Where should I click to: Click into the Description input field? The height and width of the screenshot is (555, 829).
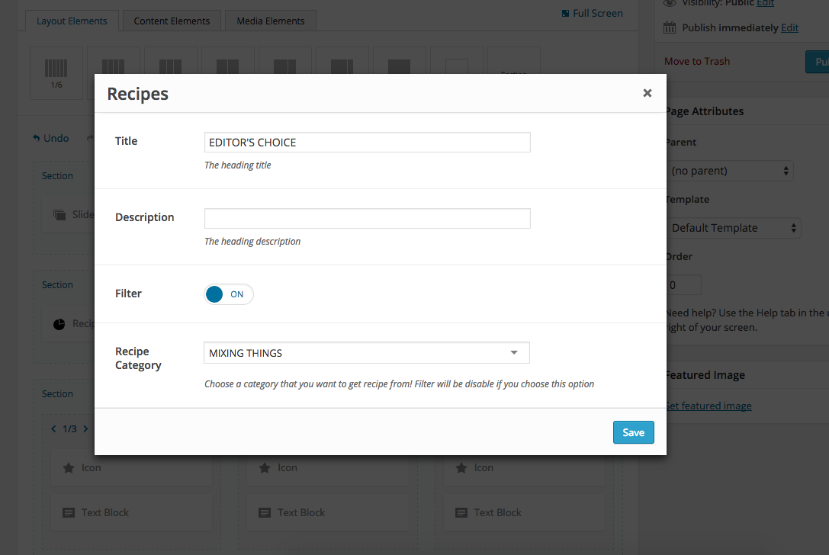367,218
